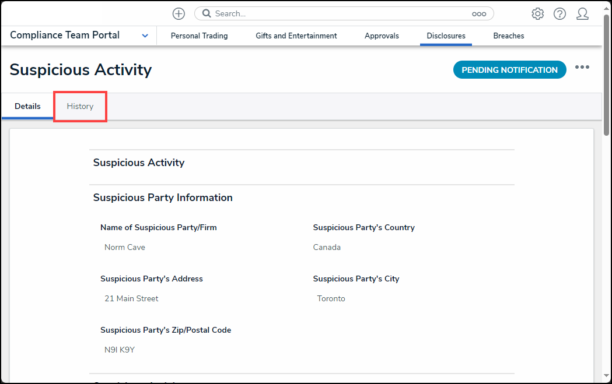The width and height of the screenshot is (612, 384).
Task: Expand the Compliance Team Portal dropdown
Action: tap(145, 36)
